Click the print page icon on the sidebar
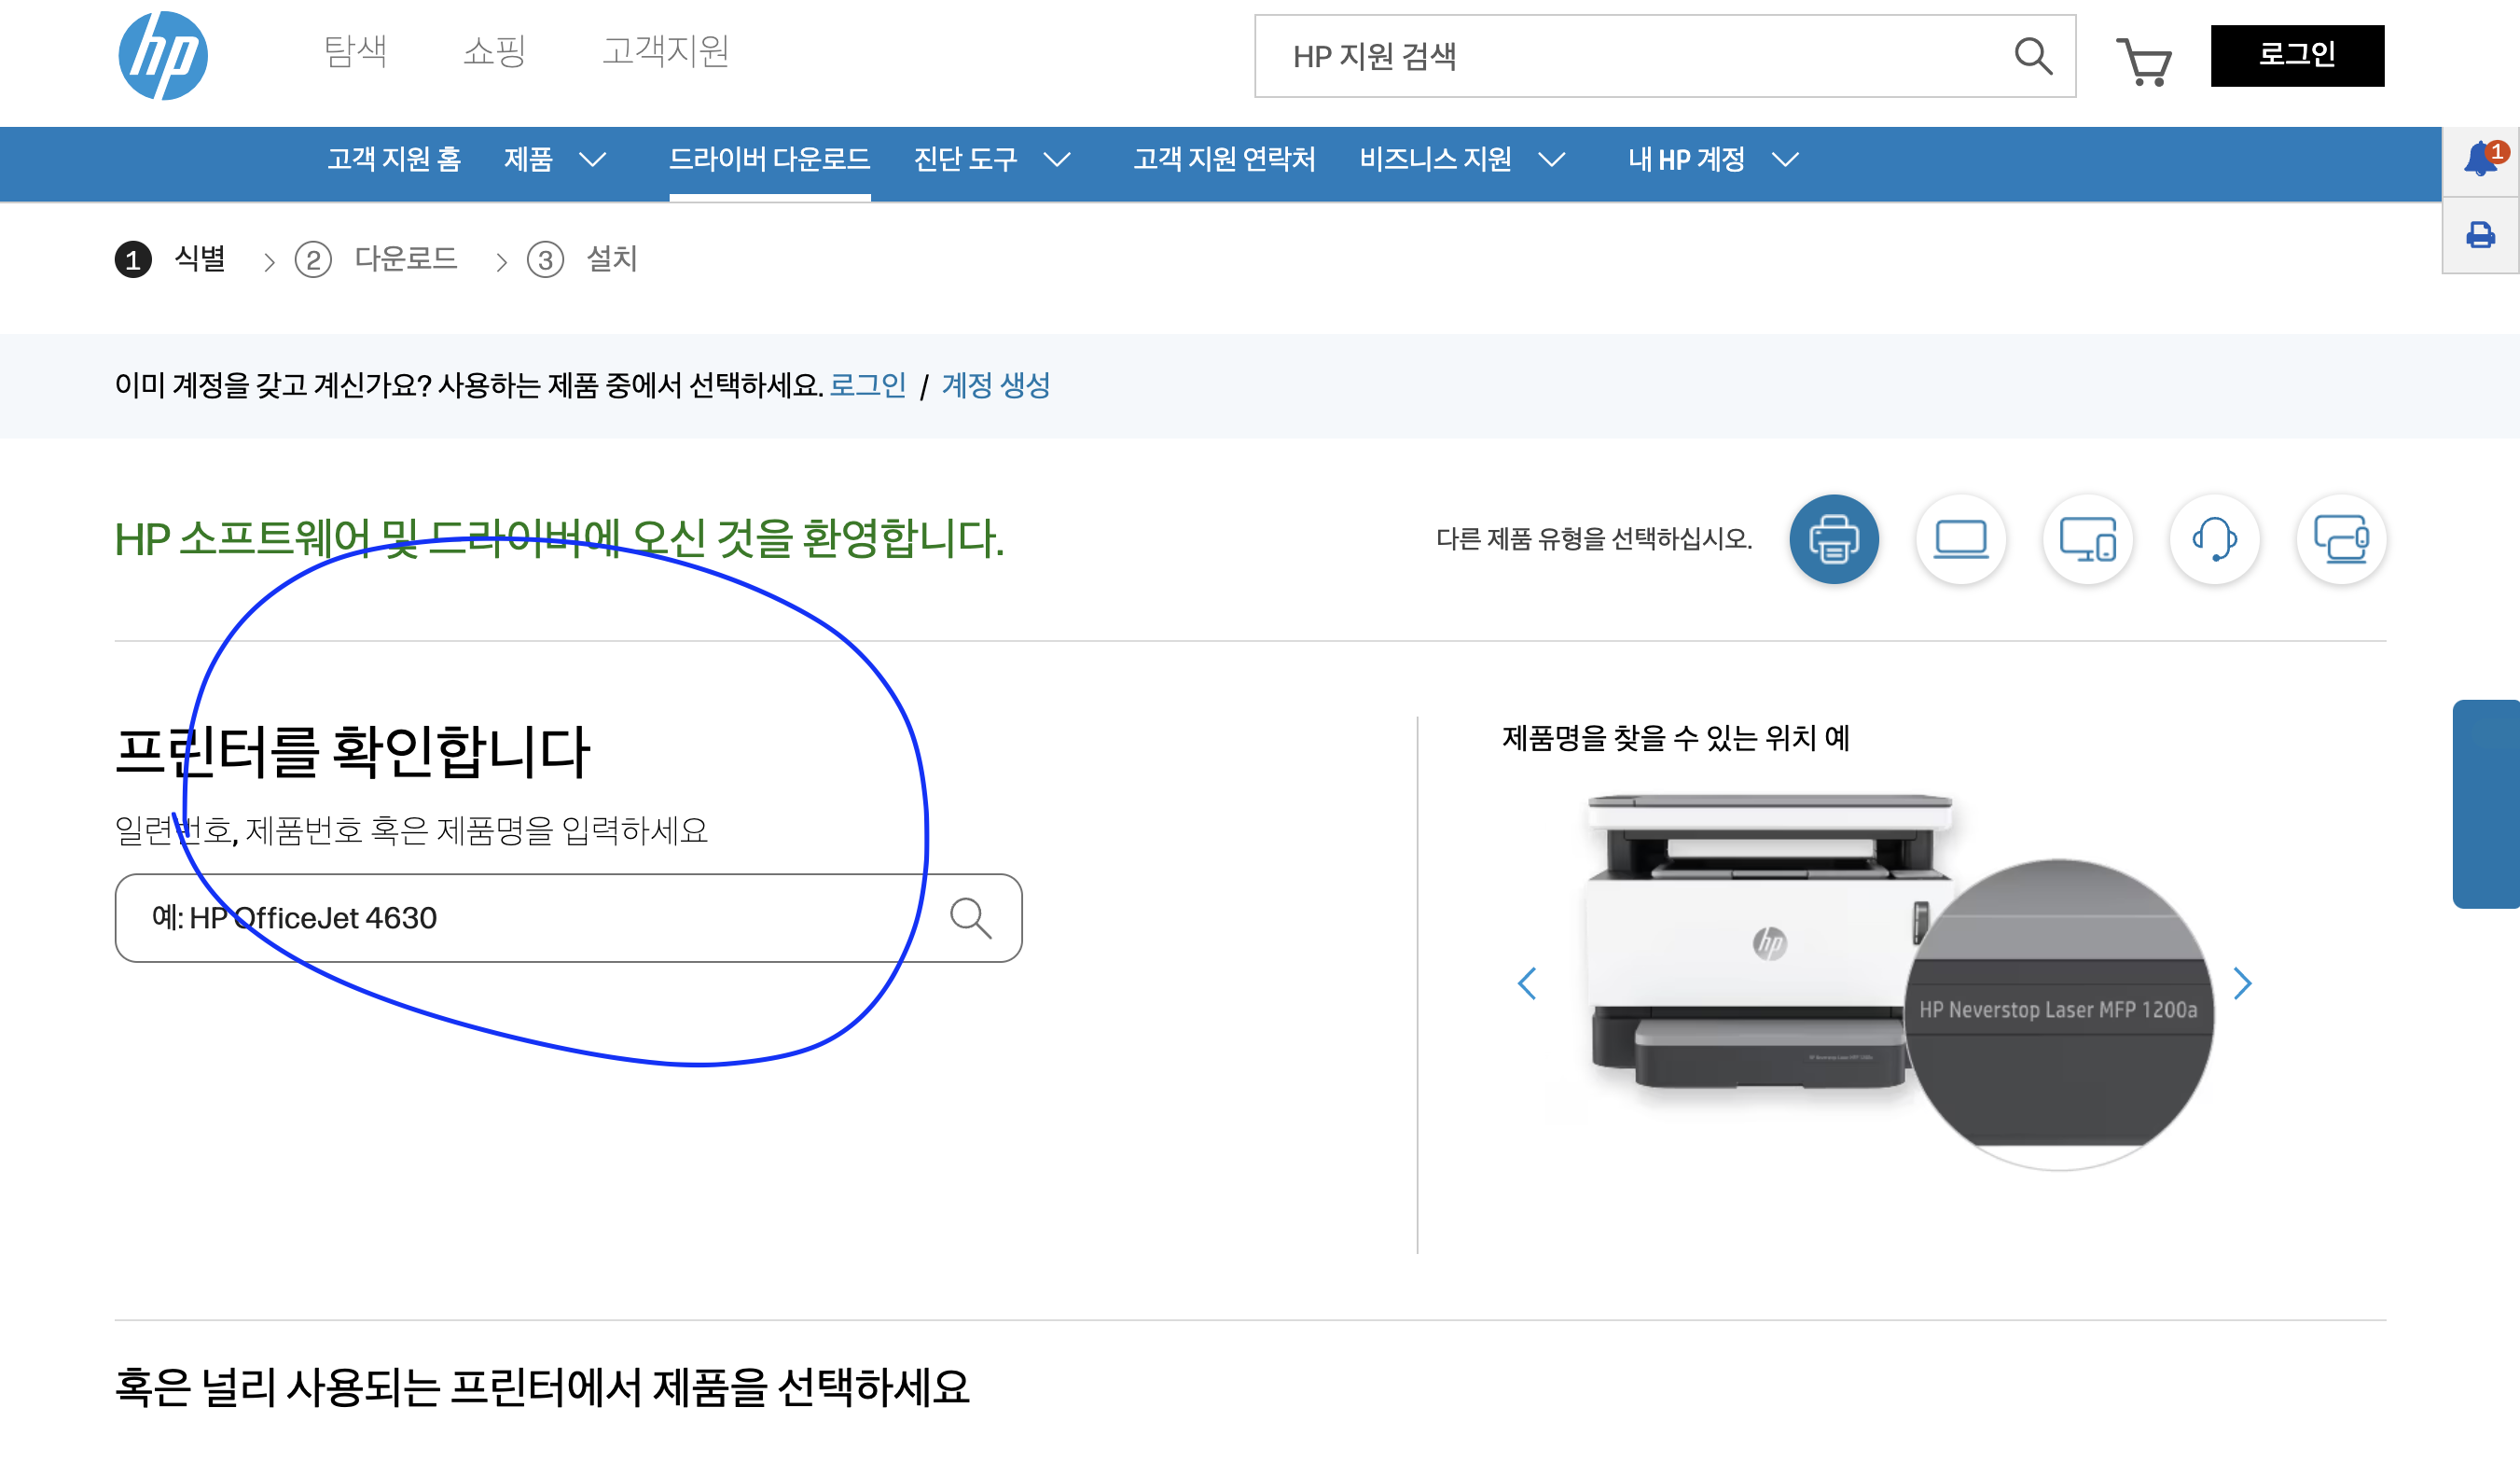 tap(2480, 235)
